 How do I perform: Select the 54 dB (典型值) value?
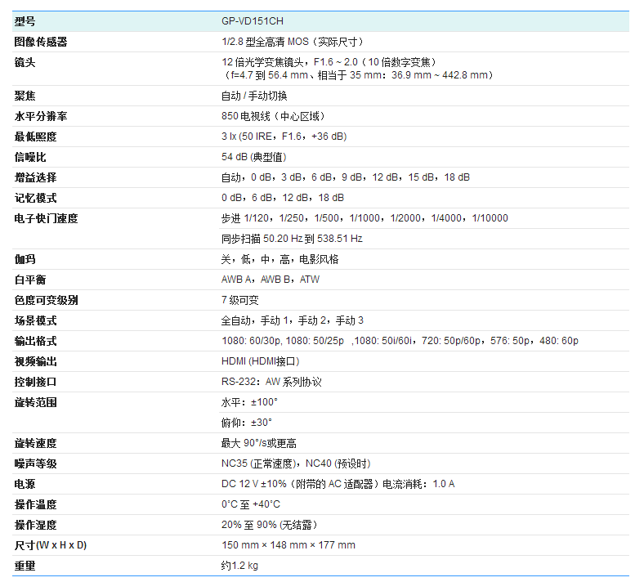click(x=254, y=157)
